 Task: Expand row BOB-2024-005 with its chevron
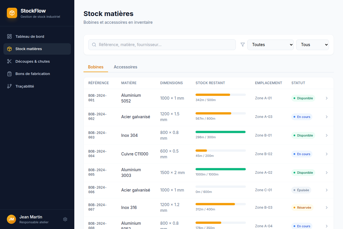[327, 173]
